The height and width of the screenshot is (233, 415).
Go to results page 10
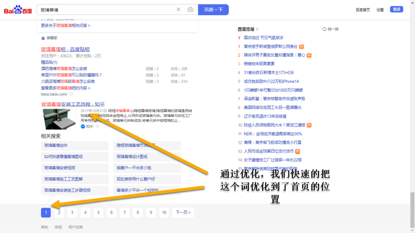pyautogui.click(x=164, y=212)
